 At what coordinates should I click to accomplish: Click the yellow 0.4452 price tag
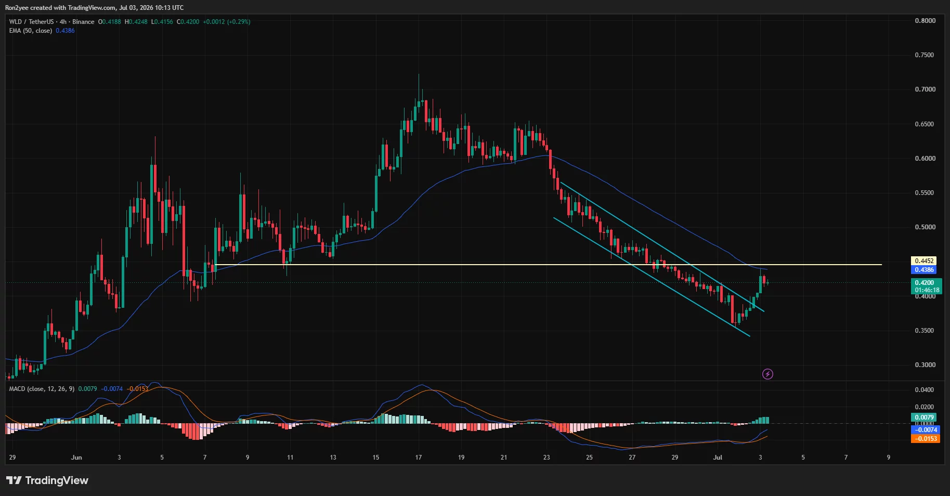925,261
